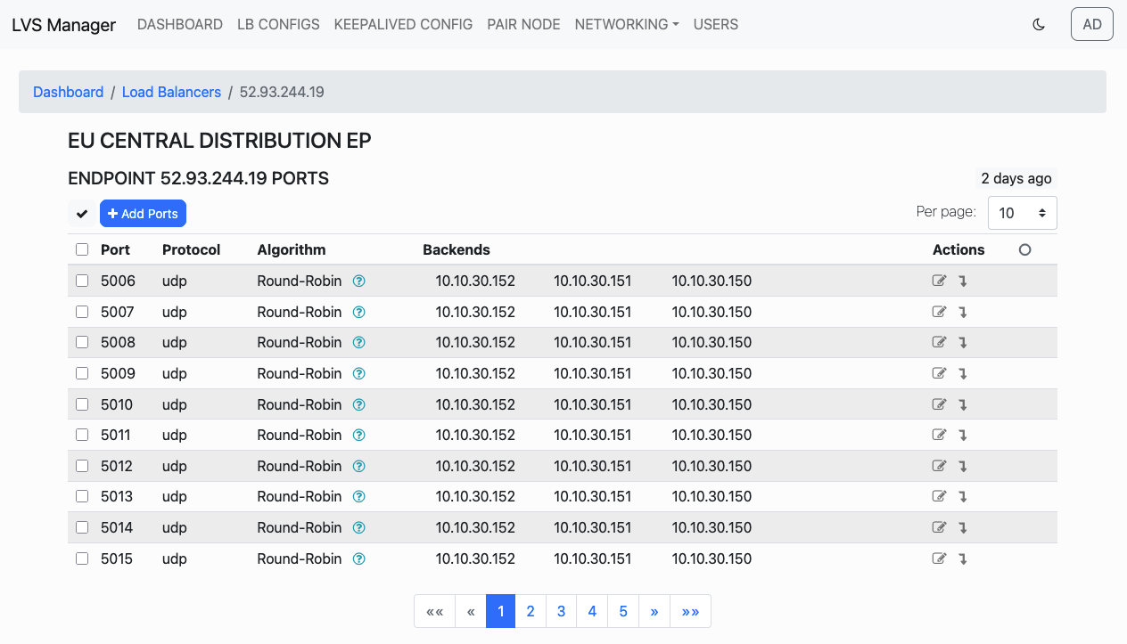
Task: Open algorithm help icon for port 5007
Action: pyautogui.click(x=359, y=313)
